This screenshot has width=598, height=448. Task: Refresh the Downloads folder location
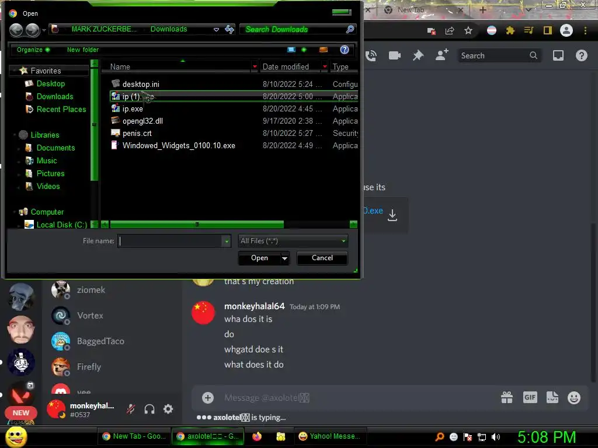tap(229, 29)
